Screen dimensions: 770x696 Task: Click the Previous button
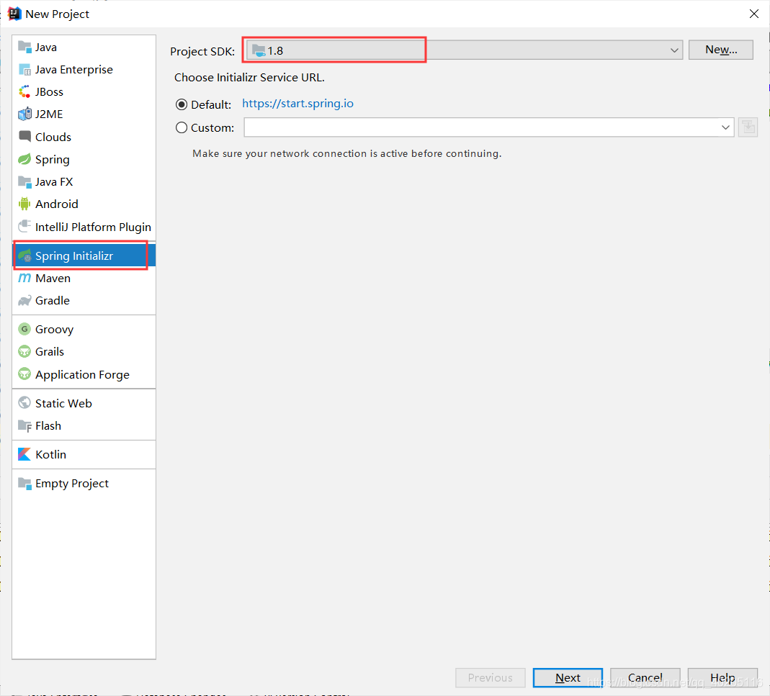[490, 678]
